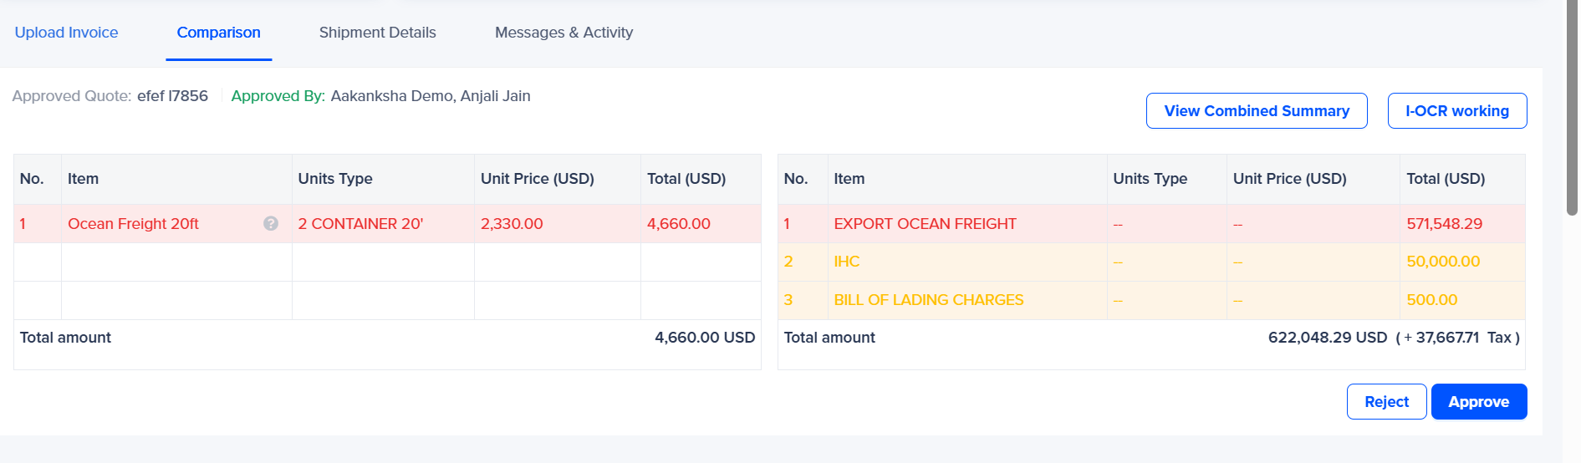This screenshot has height=463, width=1581.
Task: Click the View Combined Summary button
Action: 1256,111
